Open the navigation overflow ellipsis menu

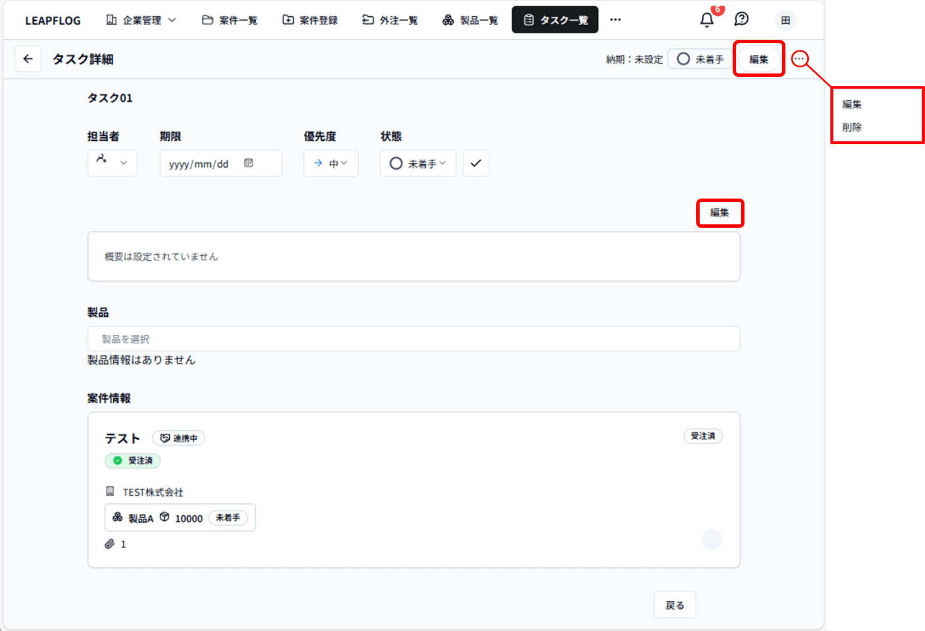coord(615,20)
